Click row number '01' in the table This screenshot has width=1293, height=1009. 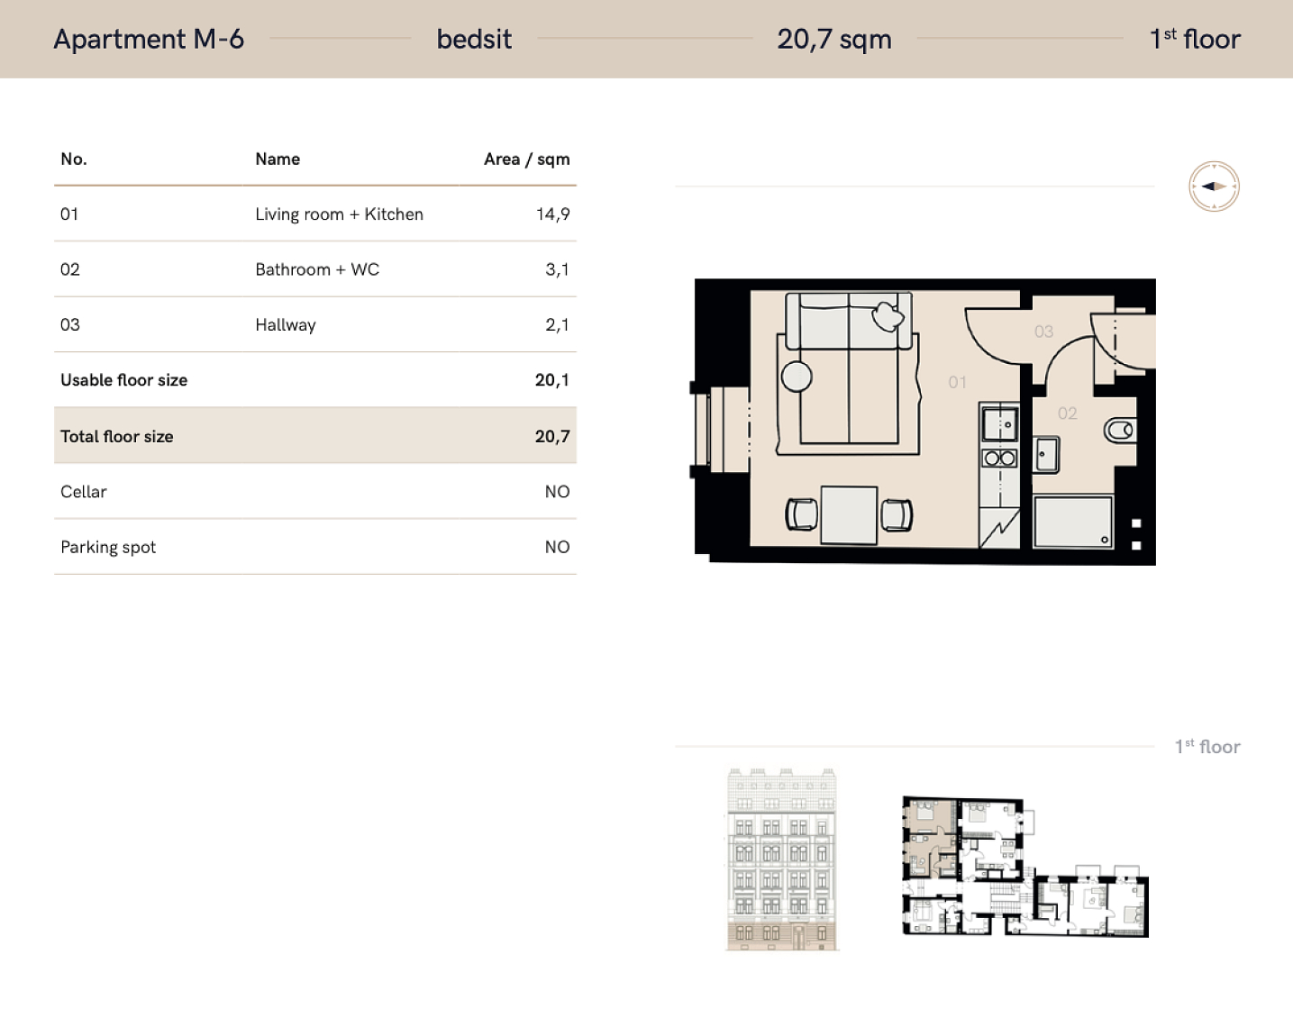[x=69, y=214]
